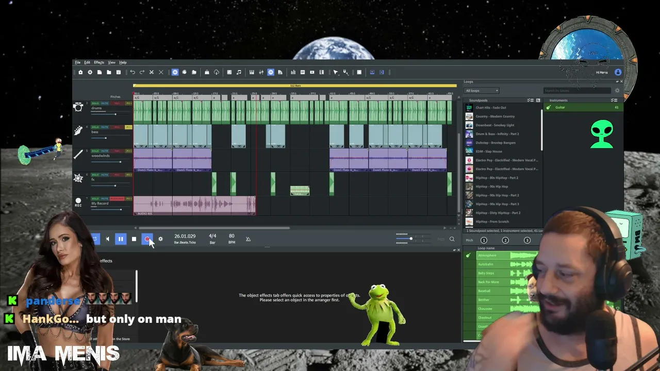Create a new project via the blank page icon
Image resolution: width=660 pixels, height=371 pixels.
pos(100,72)
